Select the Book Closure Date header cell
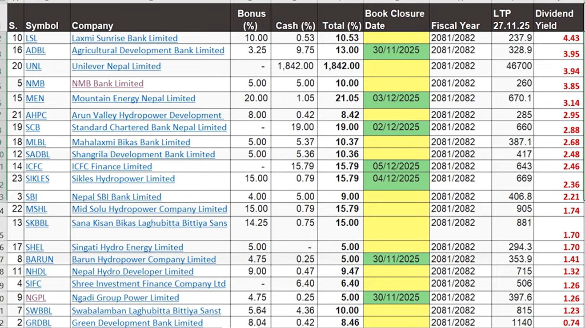Image resolution: width=585 pixels, height=328 pixels. coord(395,20)
